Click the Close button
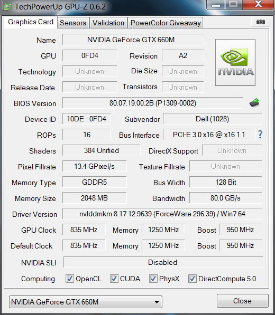This screenshot has width=275, height=315. point(242,301)
